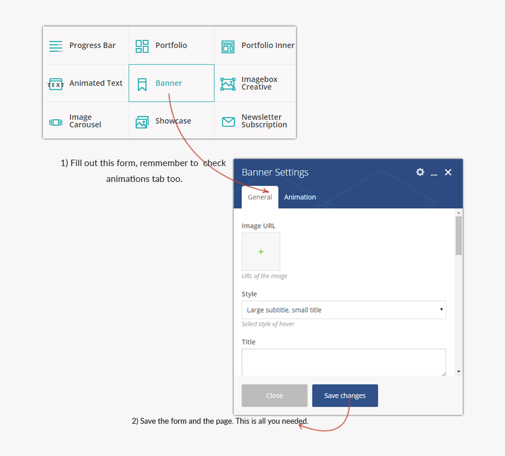Click scrollbar down arrow in settings
This screenshot has width=505, height=456.
coord(459,371)
